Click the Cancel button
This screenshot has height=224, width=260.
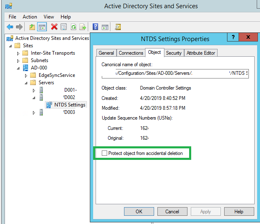tap(172, 211)
